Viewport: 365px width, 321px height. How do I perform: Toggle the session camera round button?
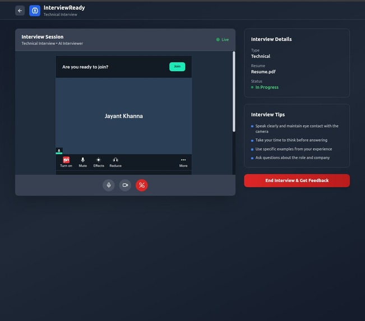click(125, 185)
